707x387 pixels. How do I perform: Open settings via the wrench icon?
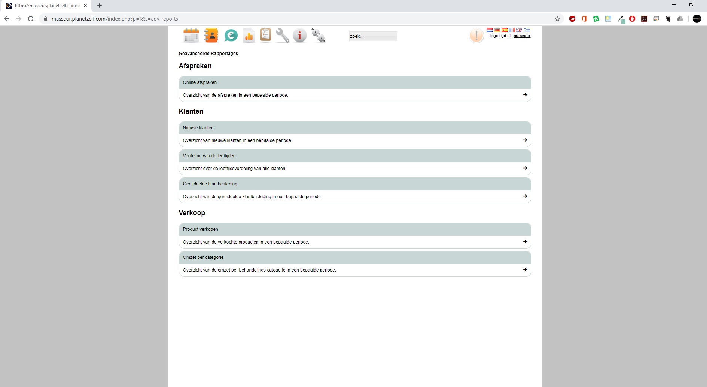coord(283,36)
